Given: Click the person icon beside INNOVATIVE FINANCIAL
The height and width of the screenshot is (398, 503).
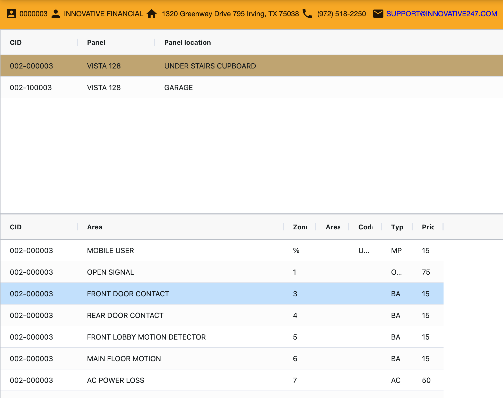Looking at the screenshot, I should (x=56, y=14).
